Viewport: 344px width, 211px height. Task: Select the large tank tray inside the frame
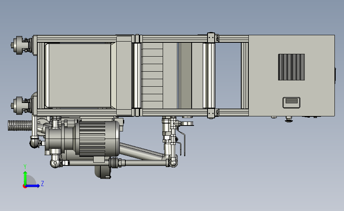click(x=79, y=76)
